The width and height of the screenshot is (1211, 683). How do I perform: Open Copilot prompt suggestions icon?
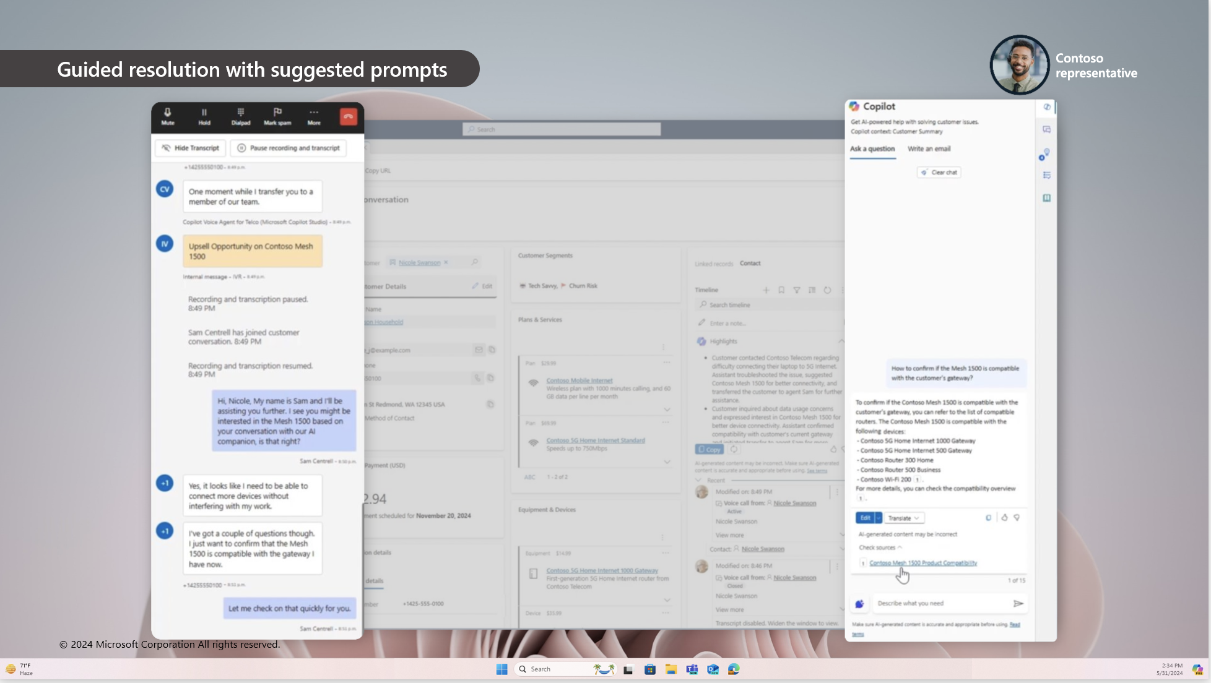pyautogui.click(x=859, y=604)
